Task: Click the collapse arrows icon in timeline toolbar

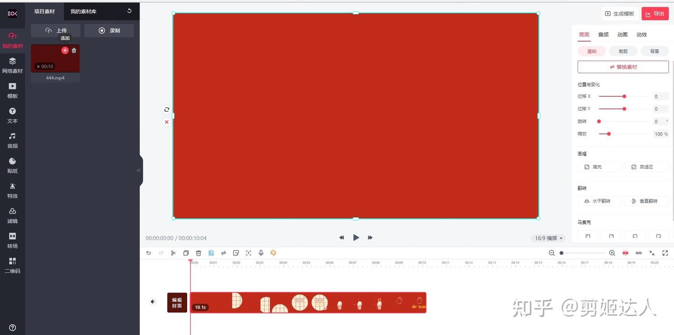Action: click(652, 253)
